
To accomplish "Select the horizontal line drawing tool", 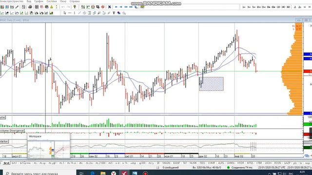I will click(70, 13).
